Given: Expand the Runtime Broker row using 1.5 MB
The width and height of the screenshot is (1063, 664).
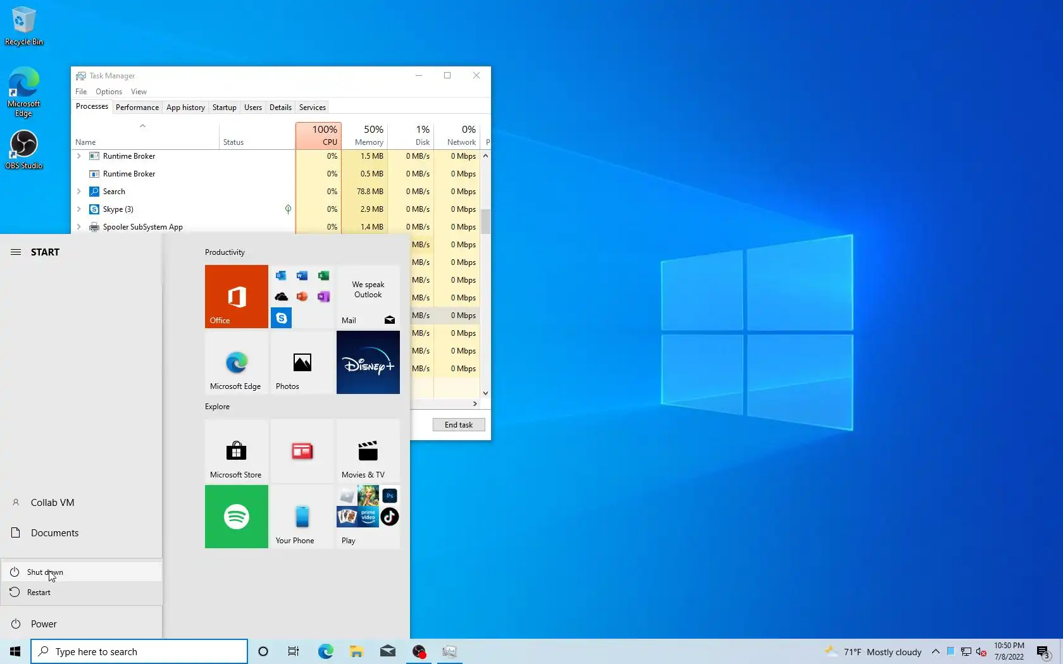Looking at the screenshot, I should point(79,156).
